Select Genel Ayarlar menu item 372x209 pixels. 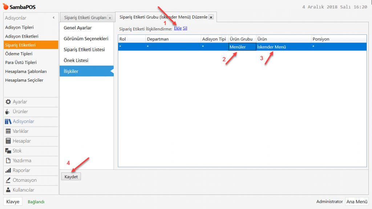(x=78, y=28)
